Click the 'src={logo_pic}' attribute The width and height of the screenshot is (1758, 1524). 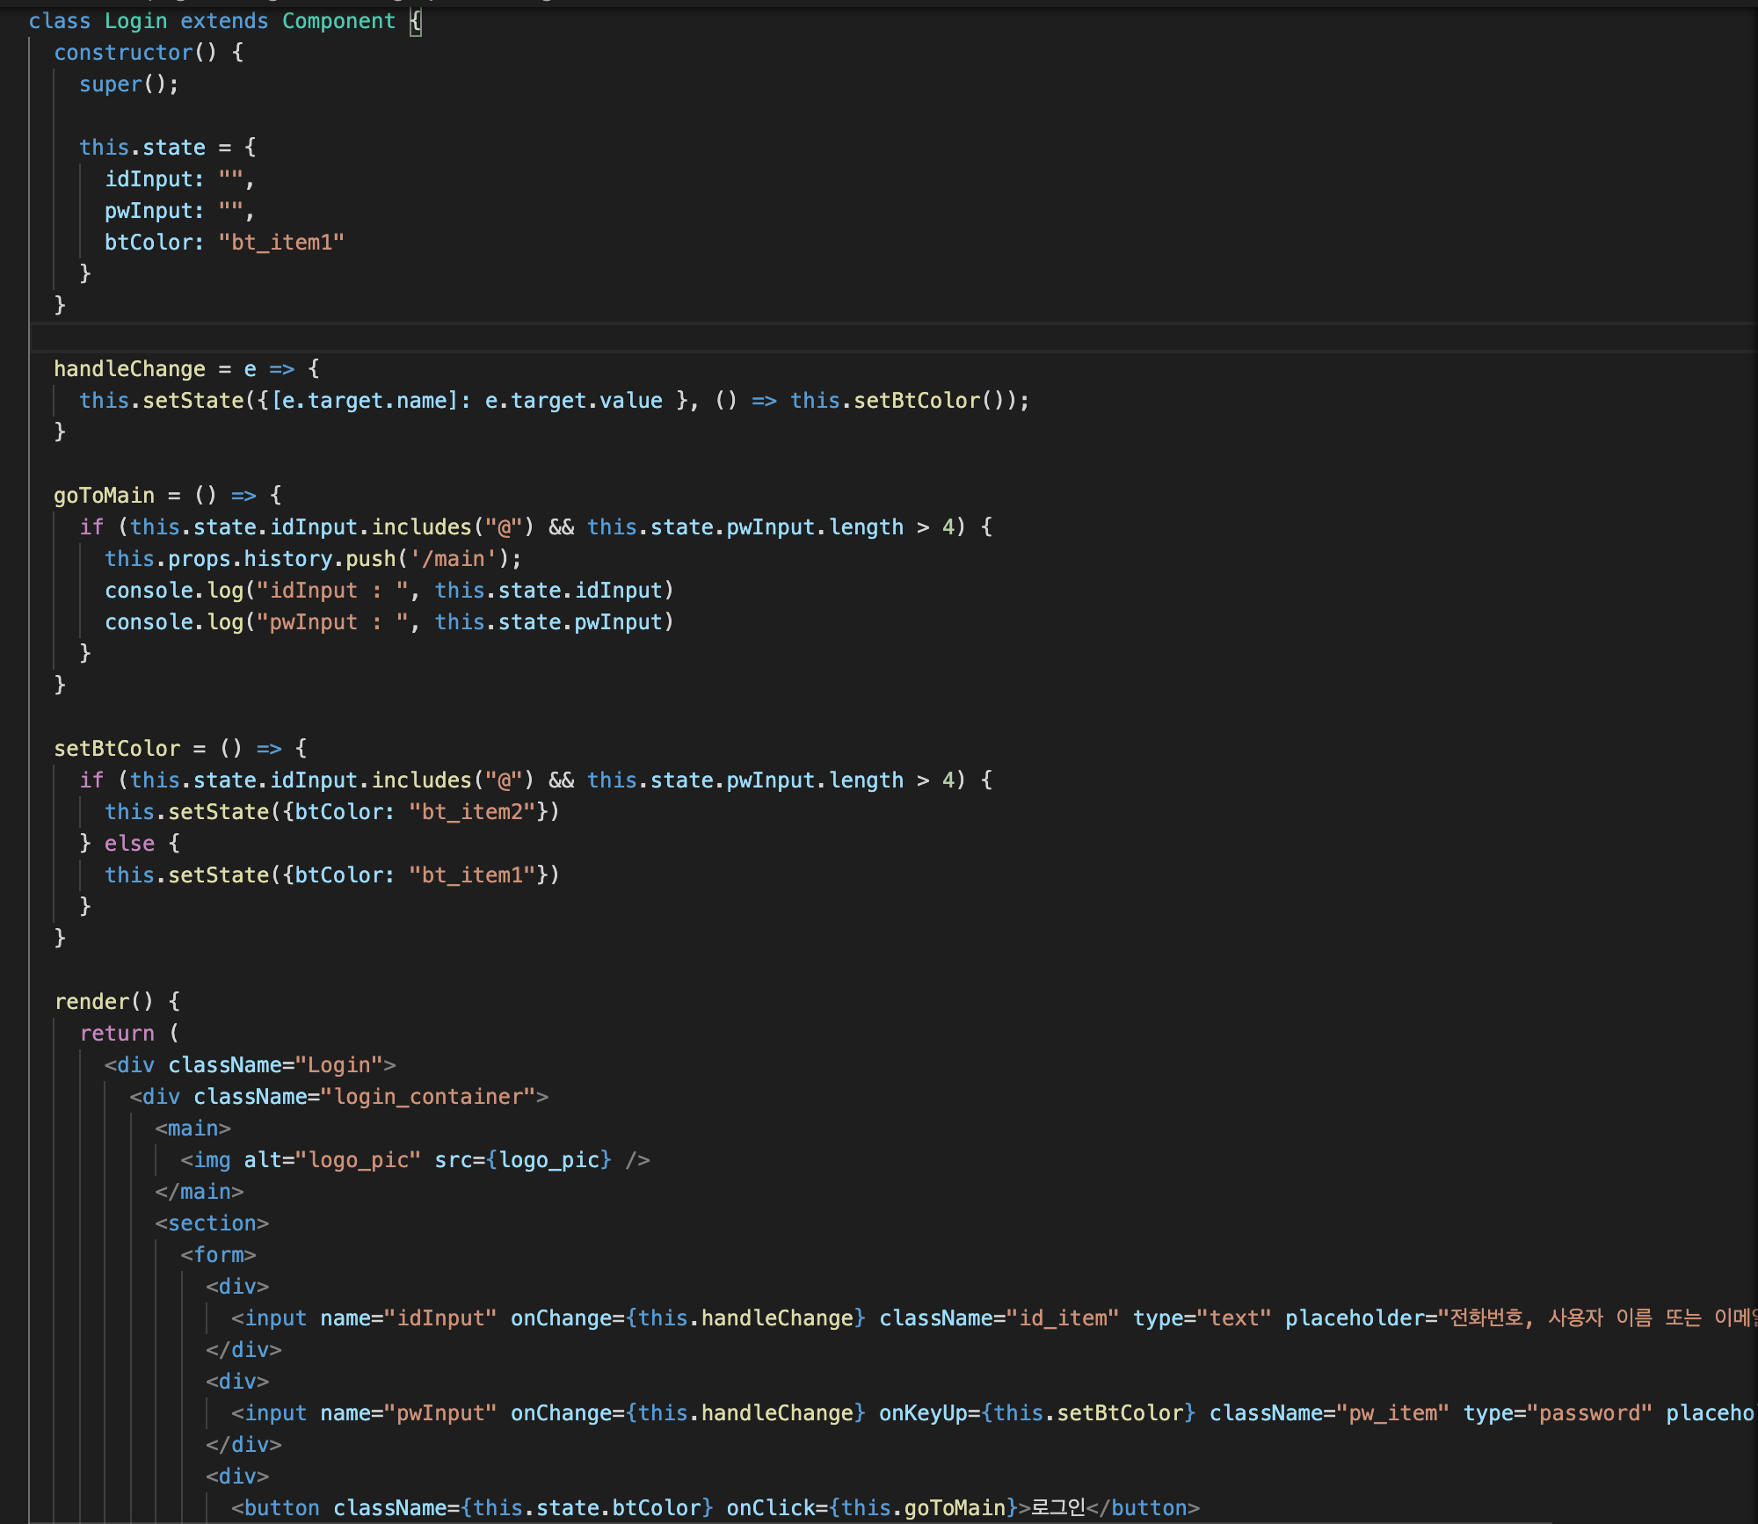coord(523,1160)
